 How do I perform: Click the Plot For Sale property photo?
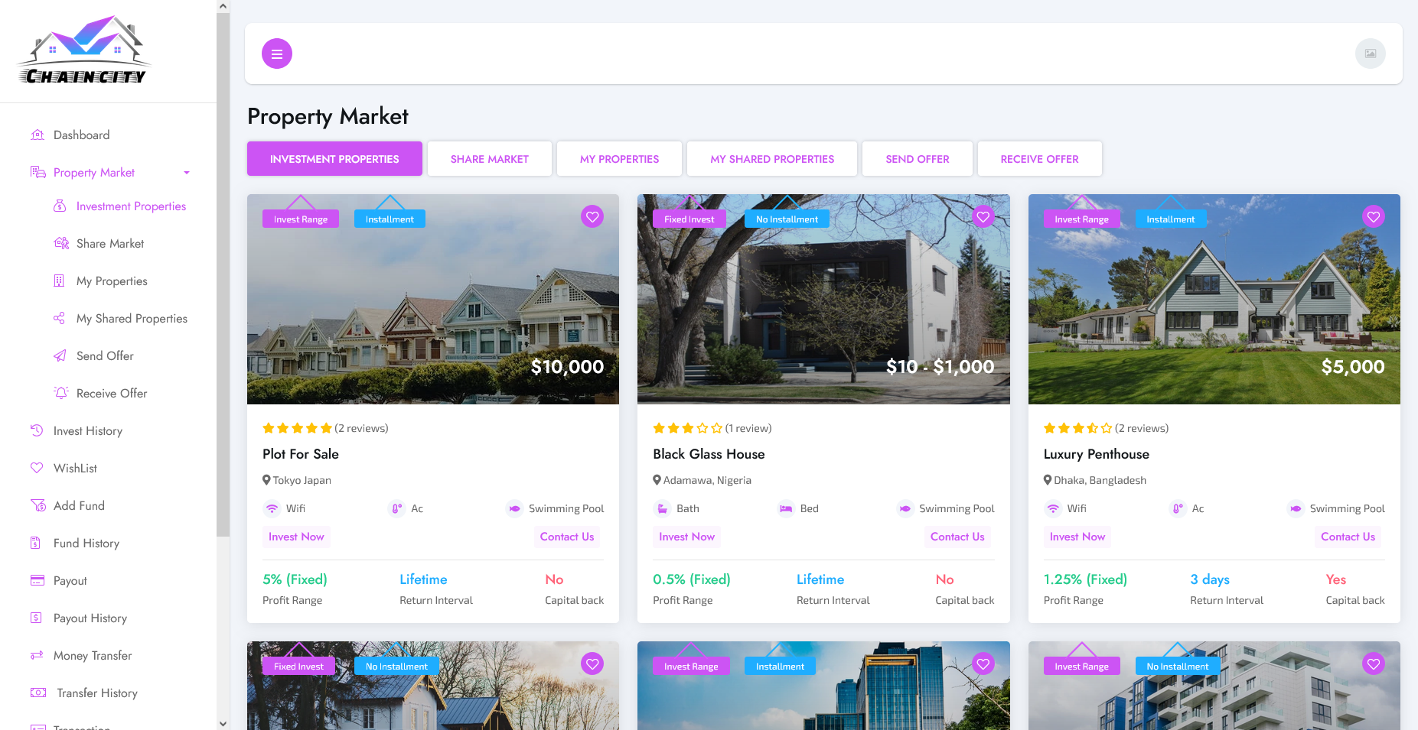[433, 300]
